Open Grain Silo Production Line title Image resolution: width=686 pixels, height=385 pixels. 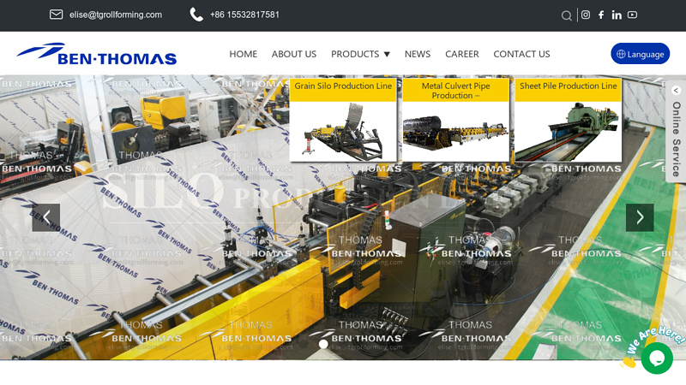pyautogui.click(x=343, y=86)
